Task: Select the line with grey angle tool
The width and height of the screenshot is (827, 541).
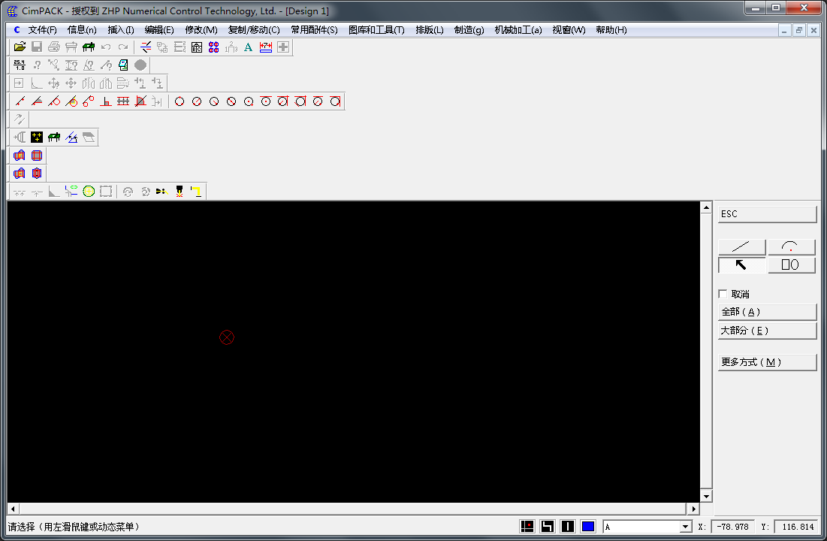Action: pos(37,101)
